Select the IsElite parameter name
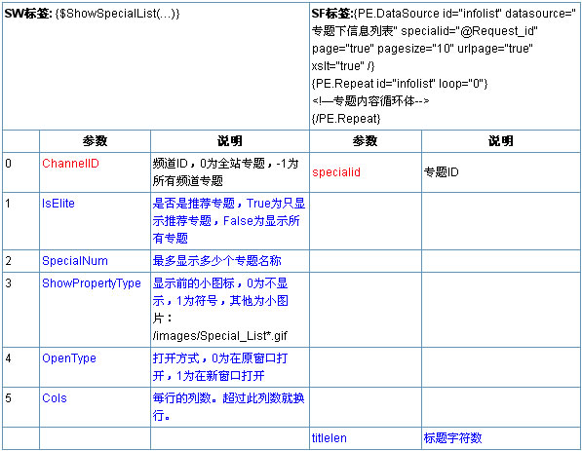582x451 pixels. (58, 204)
